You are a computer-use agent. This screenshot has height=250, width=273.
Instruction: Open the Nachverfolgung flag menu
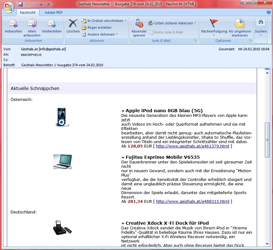click(x=214, y=27)
